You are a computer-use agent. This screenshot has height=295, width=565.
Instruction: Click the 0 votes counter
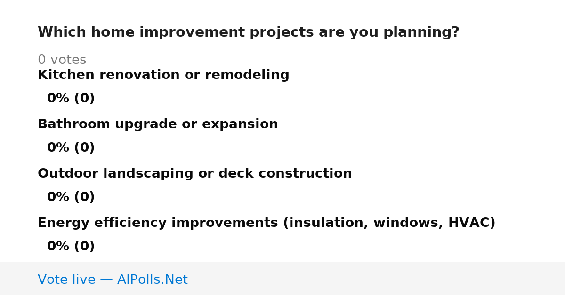coord(62,60)
